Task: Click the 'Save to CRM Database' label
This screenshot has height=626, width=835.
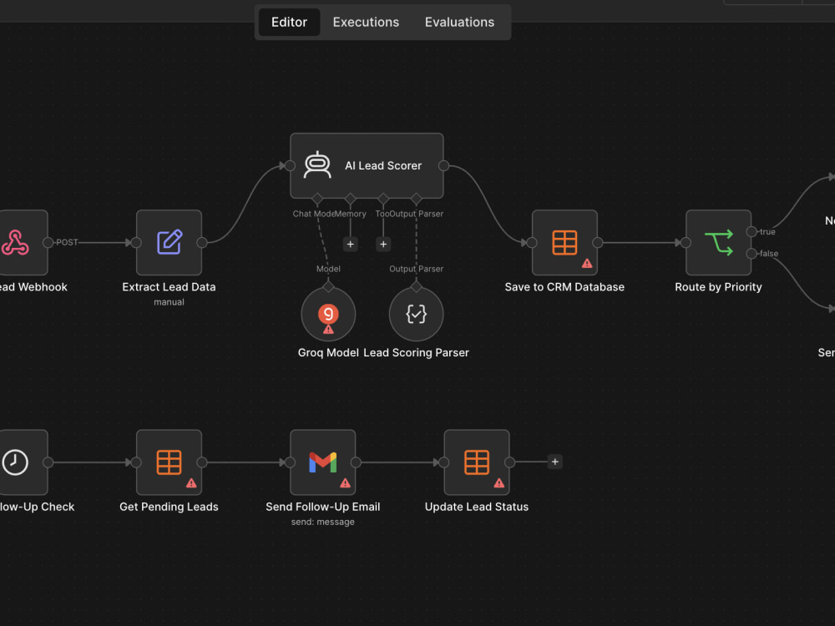Action: pos(564,287)
